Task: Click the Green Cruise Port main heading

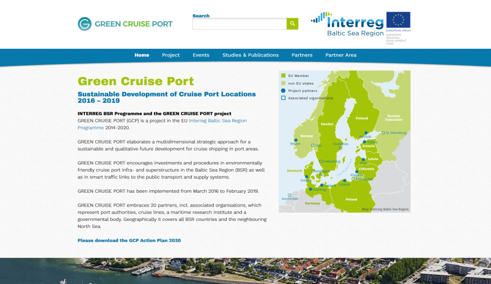Action: coord(136,81)
